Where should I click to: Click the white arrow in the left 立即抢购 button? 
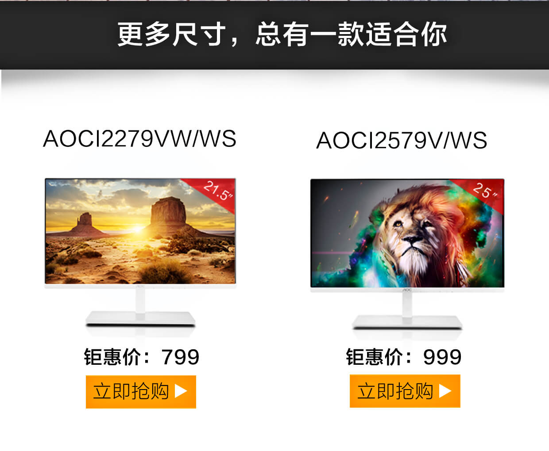(x=181, y=391)
